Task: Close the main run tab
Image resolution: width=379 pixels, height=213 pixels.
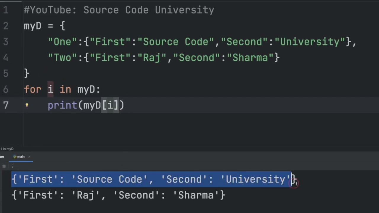Action: click(x=29, y=156)
